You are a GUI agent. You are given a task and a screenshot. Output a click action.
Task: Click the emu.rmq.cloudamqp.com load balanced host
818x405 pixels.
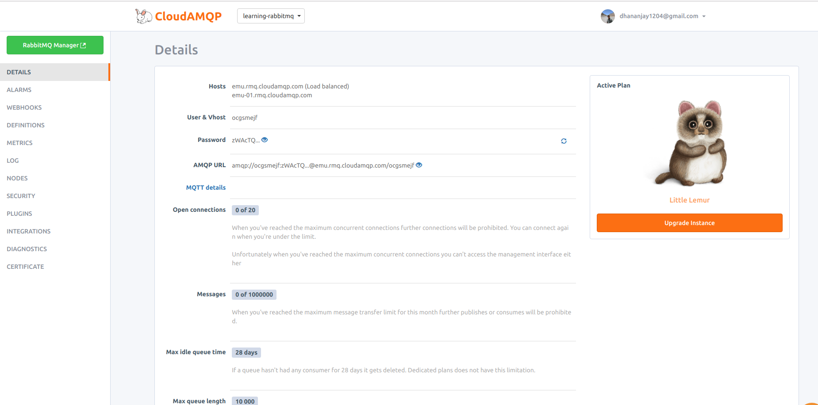[290, 86]
